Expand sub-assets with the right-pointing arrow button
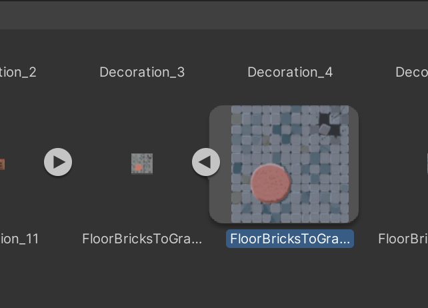The height and width of the screenshot is (308, 428). pos(58,162)
